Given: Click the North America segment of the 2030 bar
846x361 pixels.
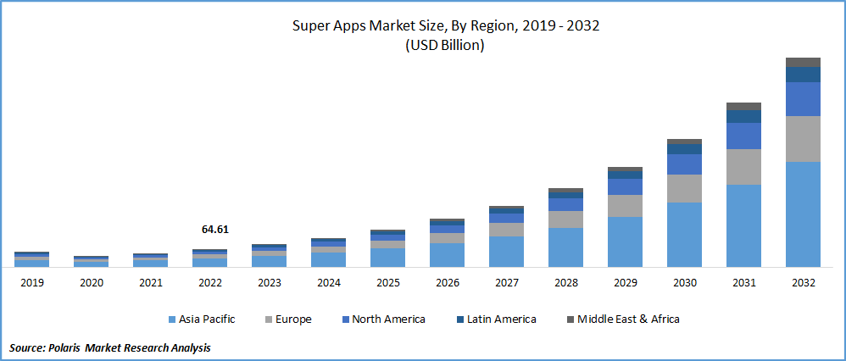Looking at the screenshot, I should click(x=685, y=164).
